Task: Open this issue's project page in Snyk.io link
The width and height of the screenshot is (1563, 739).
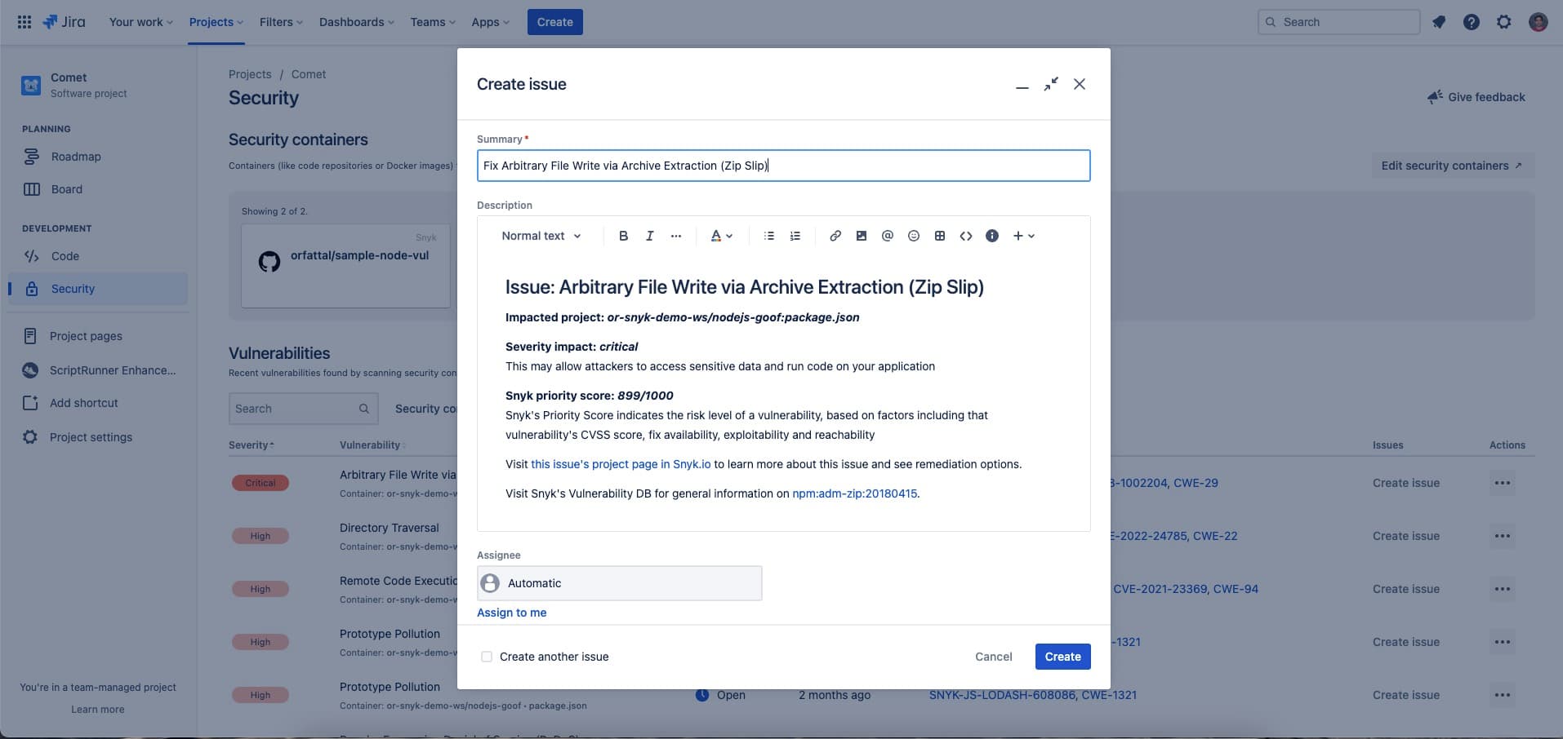Action: tap(621, 464)
